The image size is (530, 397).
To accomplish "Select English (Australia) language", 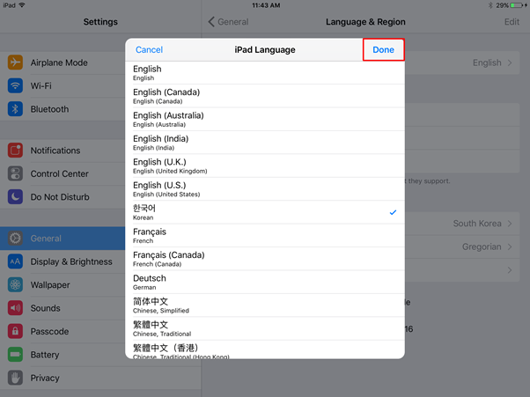I will point(265,119).
